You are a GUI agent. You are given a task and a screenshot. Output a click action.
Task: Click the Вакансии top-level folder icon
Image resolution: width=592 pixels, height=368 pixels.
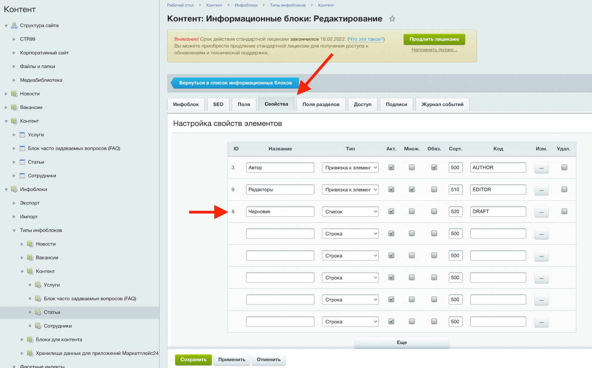pyautogui.click(x=14, y=107)
